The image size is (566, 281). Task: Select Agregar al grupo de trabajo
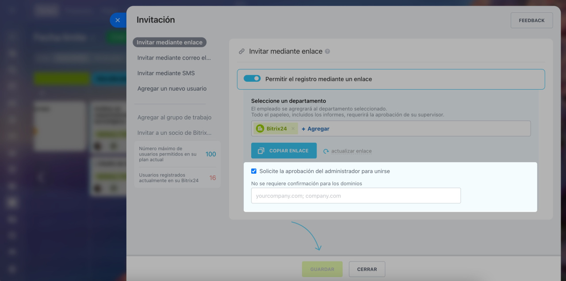pos(174,118)
